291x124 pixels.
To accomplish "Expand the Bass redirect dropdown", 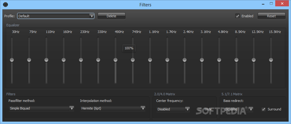I will [238, 109].
